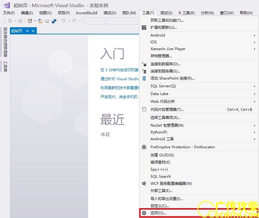This screenshot has width=259, height=218.
Task: Click the save all toolbar icon
Action: tap(54, 21)
